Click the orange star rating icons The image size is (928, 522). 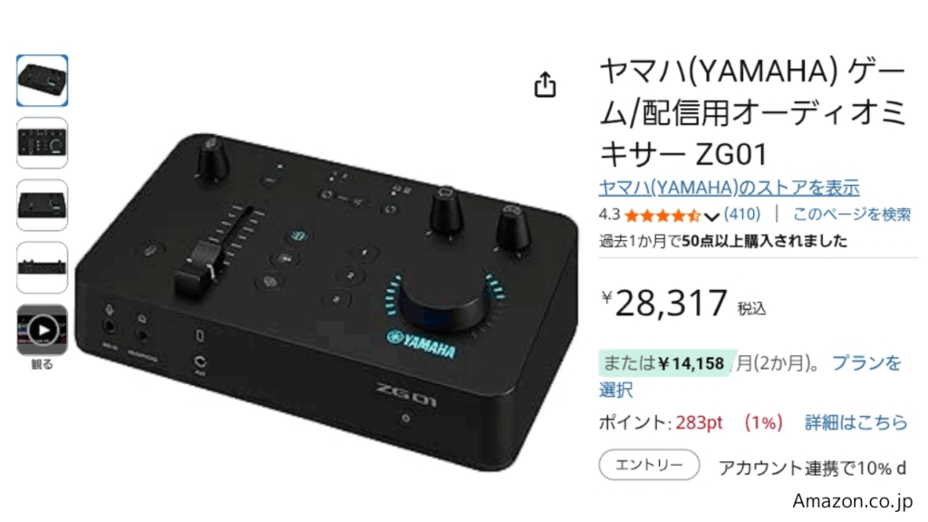tap(662, 215)
